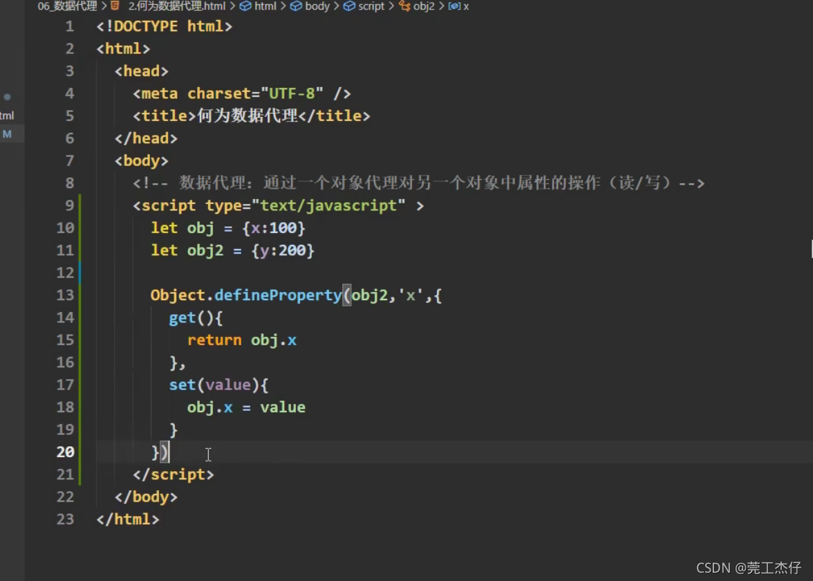Click the 数据代理 HTML comment line
The width and height of the screenshot is (813, 581).
(418, 183)
